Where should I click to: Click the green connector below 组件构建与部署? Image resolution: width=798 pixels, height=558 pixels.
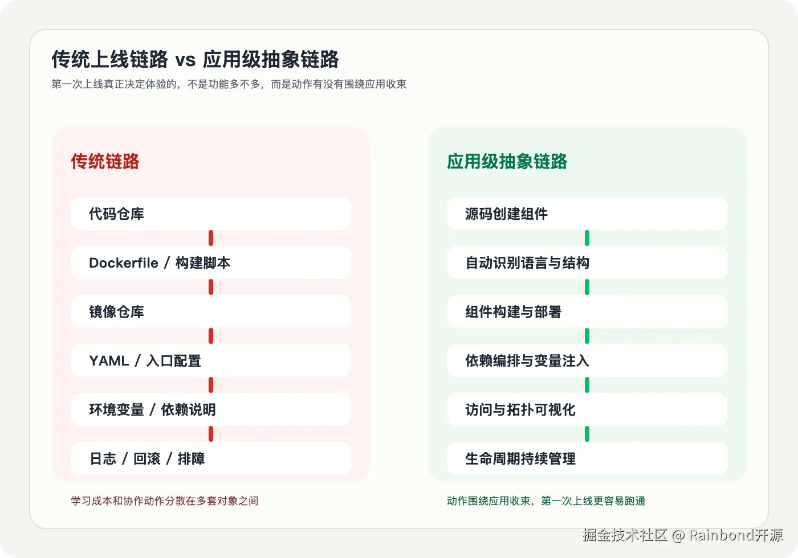[x=587, y=336]
